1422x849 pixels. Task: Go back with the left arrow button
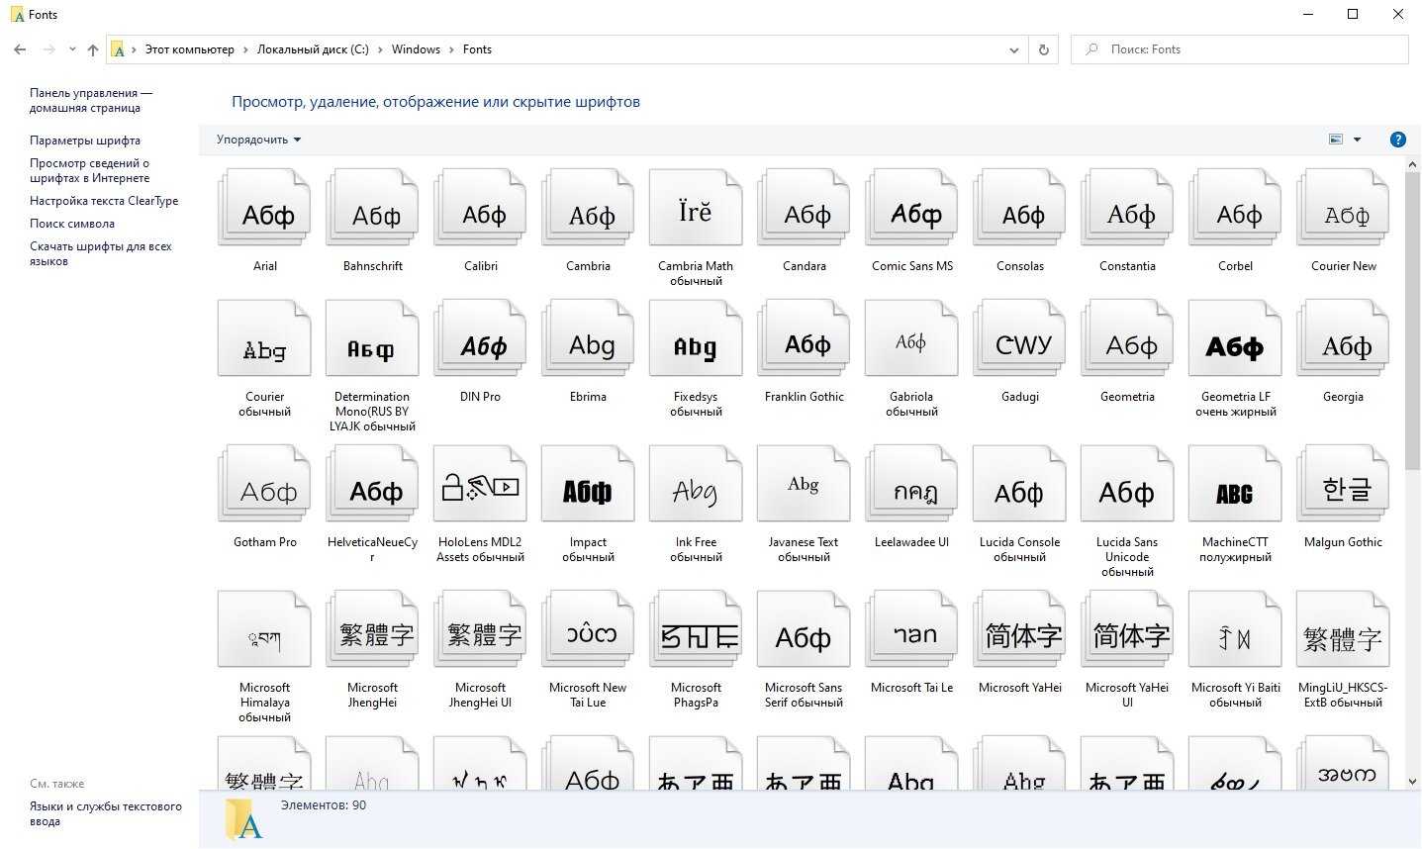tap(20, 49)
